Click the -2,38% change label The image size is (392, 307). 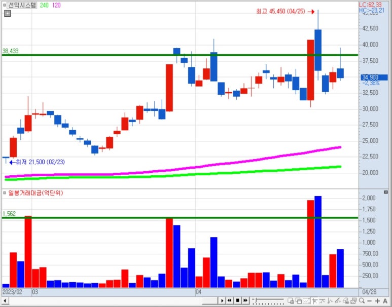pos(371,83)
